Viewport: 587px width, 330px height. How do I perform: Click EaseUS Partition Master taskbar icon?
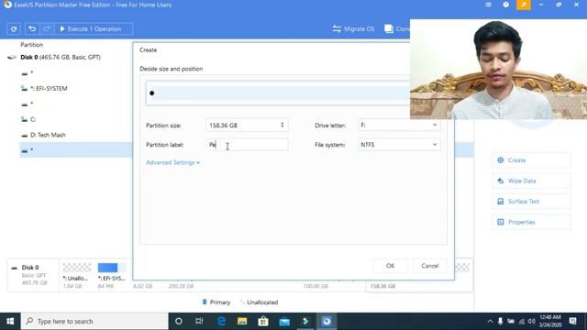point(327,322)
